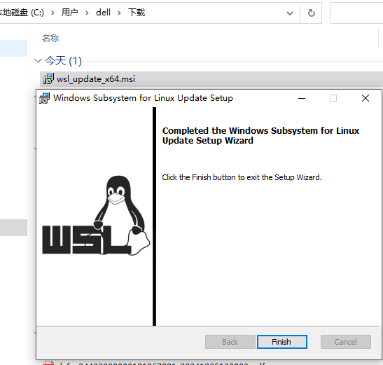Close the WSL Update Setup dialog
Screen dimensions: 383x365
[x=365, y=98]
